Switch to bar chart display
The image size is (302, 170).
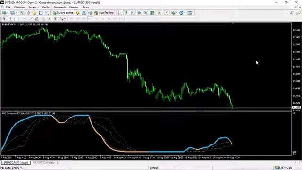click(x=120, y=13)
